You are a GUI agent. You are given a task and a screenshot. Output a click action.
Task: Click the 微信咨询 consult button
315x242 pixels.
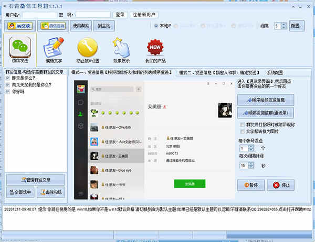pos(52,25)
